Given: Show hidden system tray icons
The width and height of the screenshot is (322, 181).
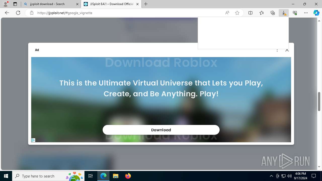Looking at the screenshot, I should coord(271,176).
